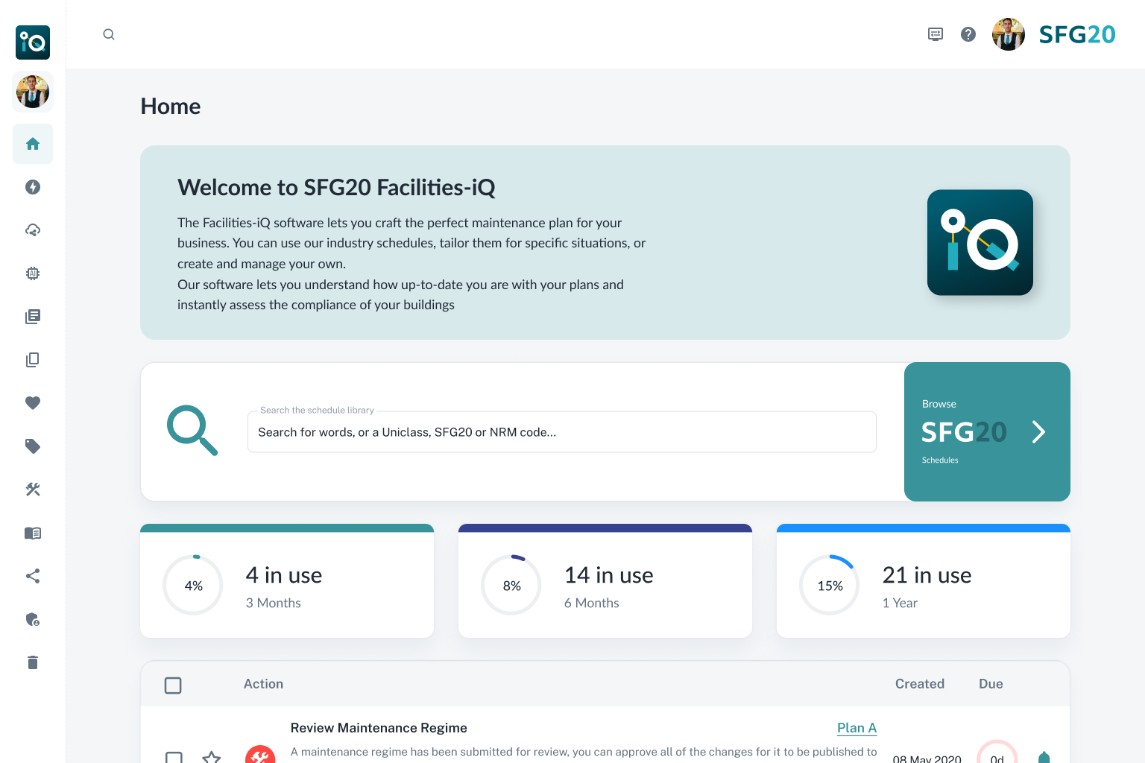Image resolution: width=1145 pixels, height=763 pixels.
Task: Click the Home icon in sidebar
Action: click(33, 144)
